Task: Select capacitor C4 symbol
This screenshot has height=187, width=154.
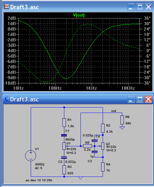Action: (x=94, y=141)
